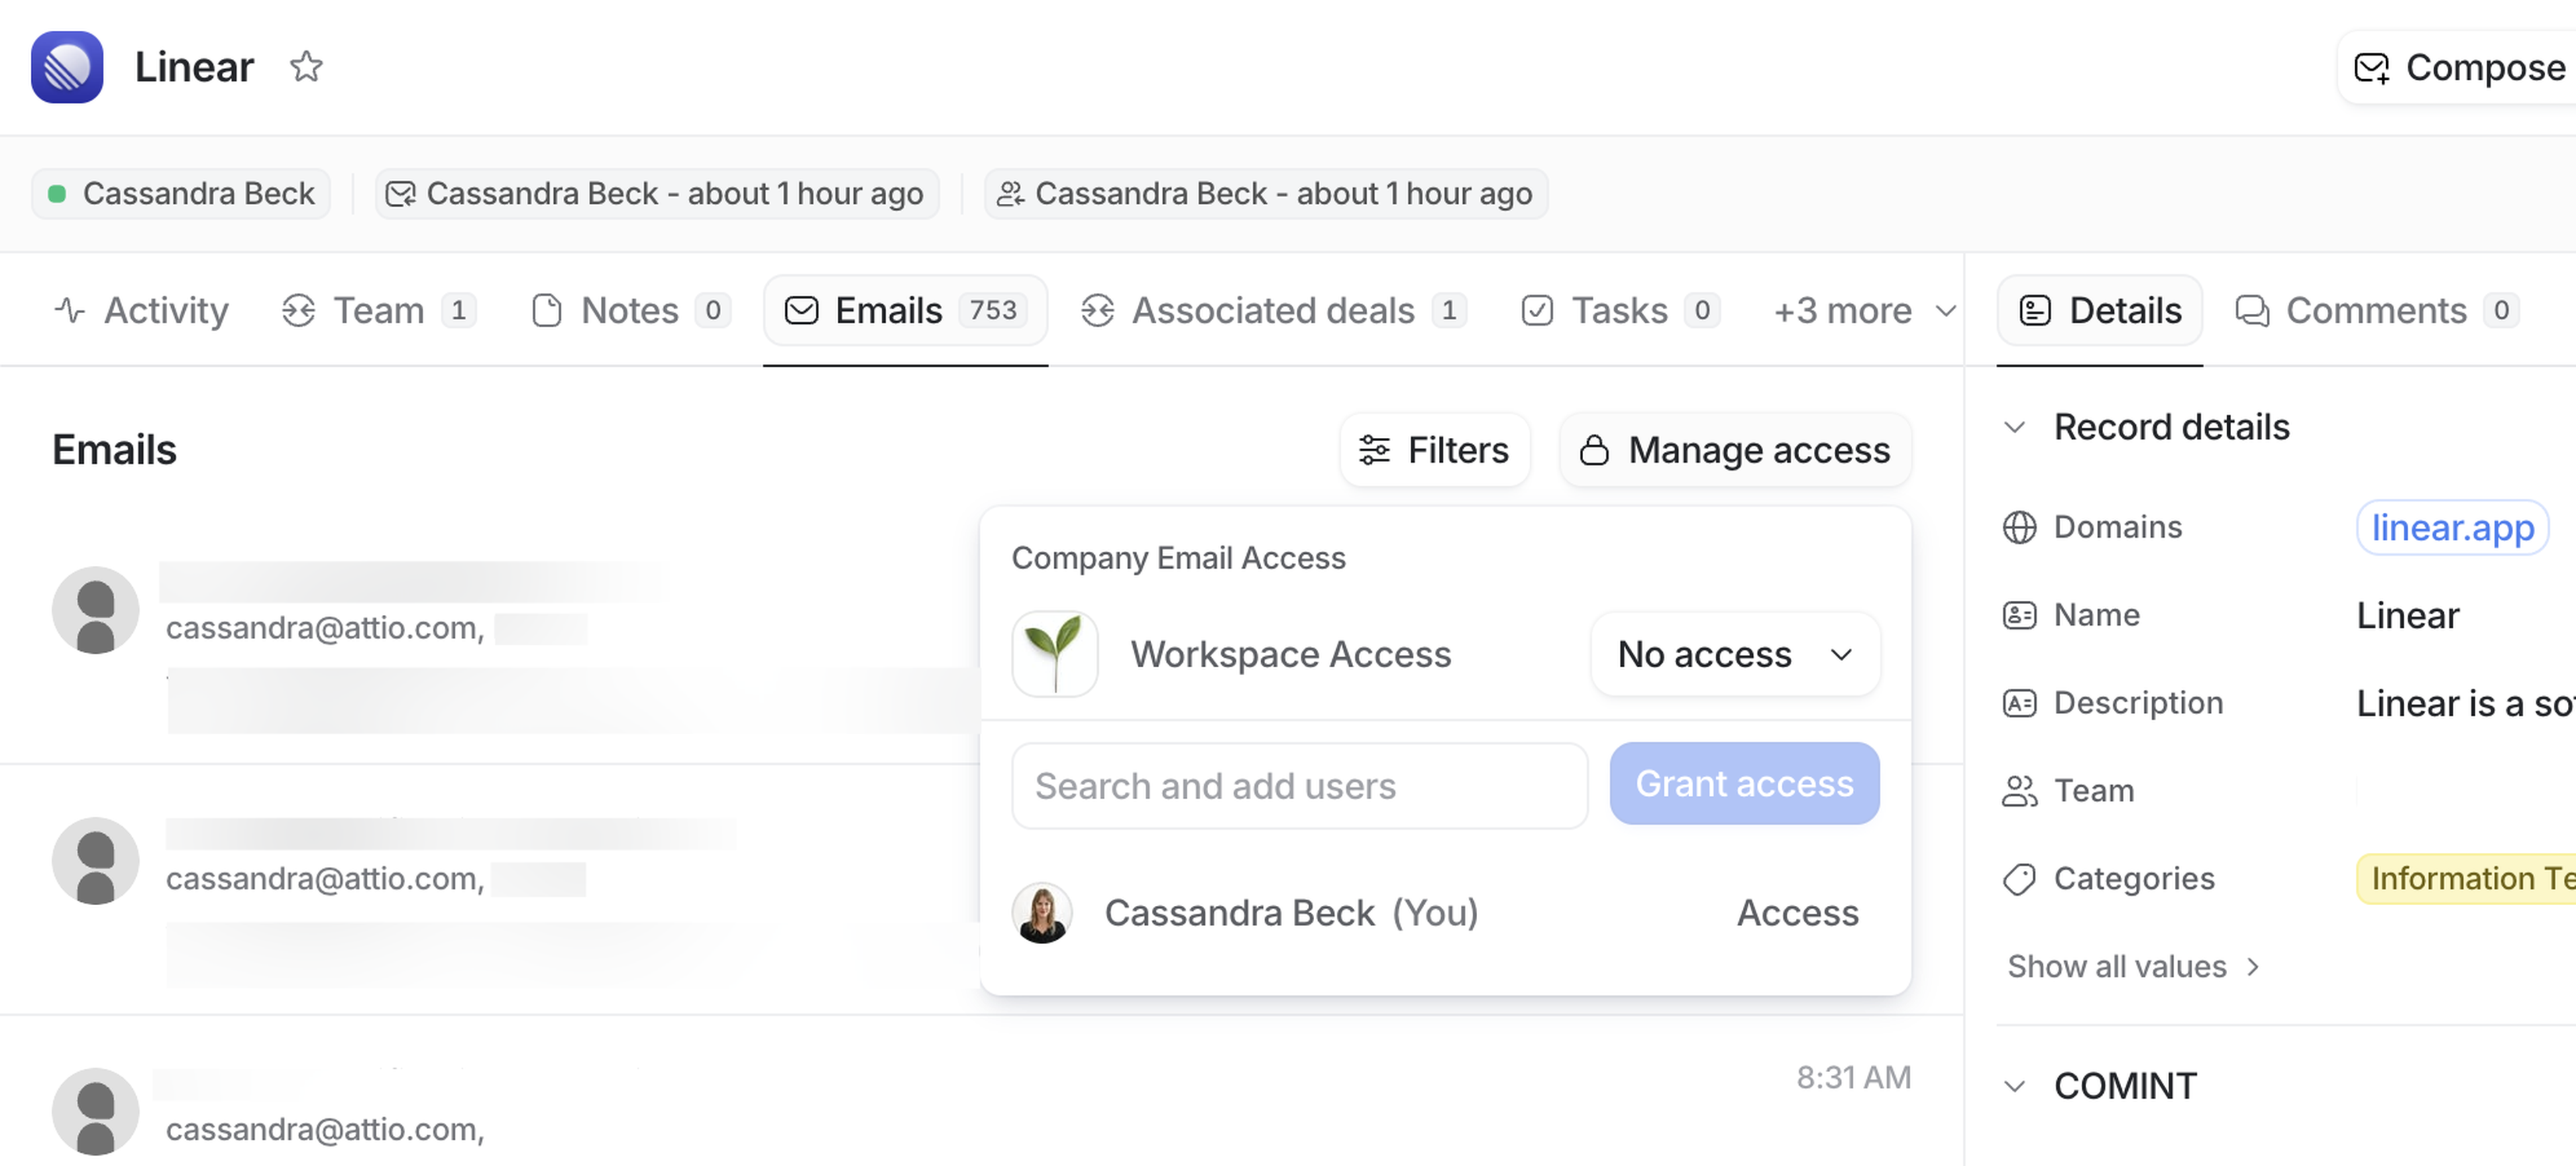The image size is (2576, 1166).
Task: Click the first email sender avatar
Action: tap(95, 610)
